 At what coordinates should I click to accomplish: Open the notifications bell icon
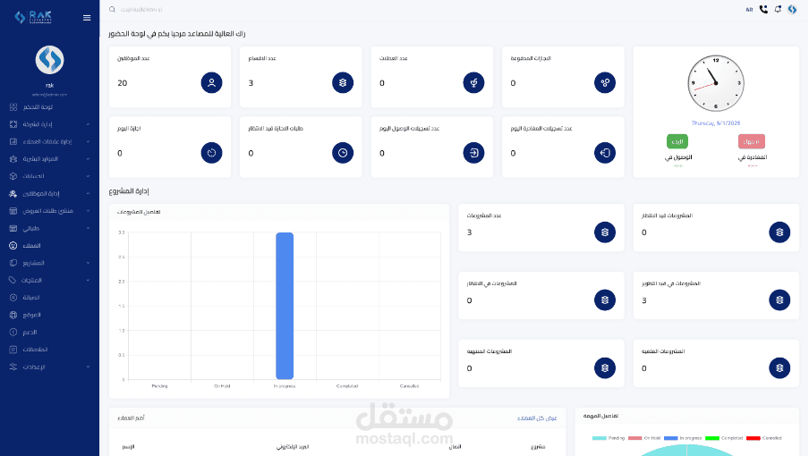coord(778,9)
